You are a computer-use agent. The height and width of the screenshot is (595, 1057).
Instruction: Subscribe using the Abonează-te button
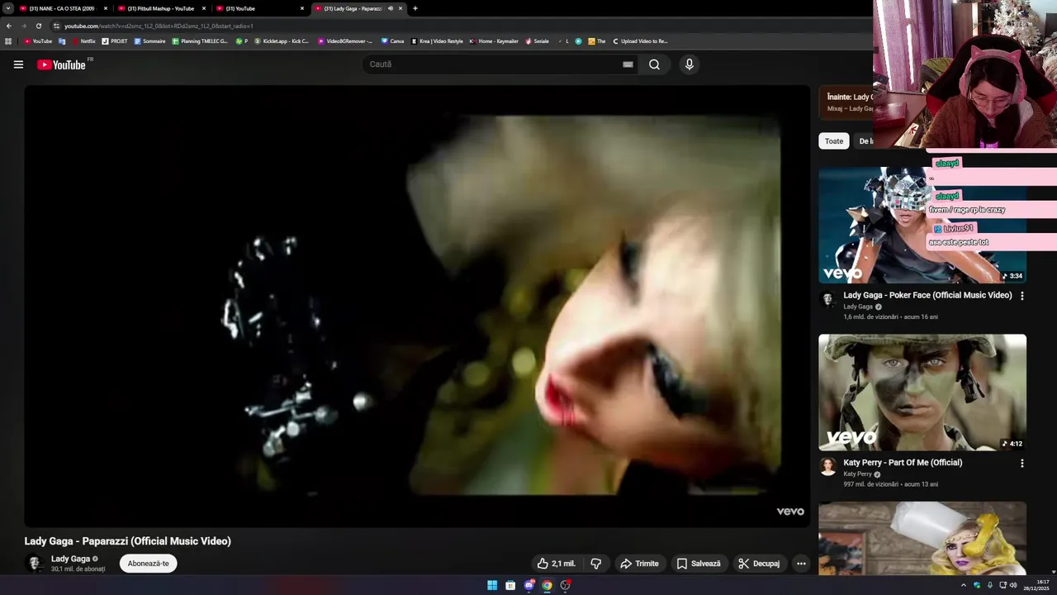click(148, 564)
